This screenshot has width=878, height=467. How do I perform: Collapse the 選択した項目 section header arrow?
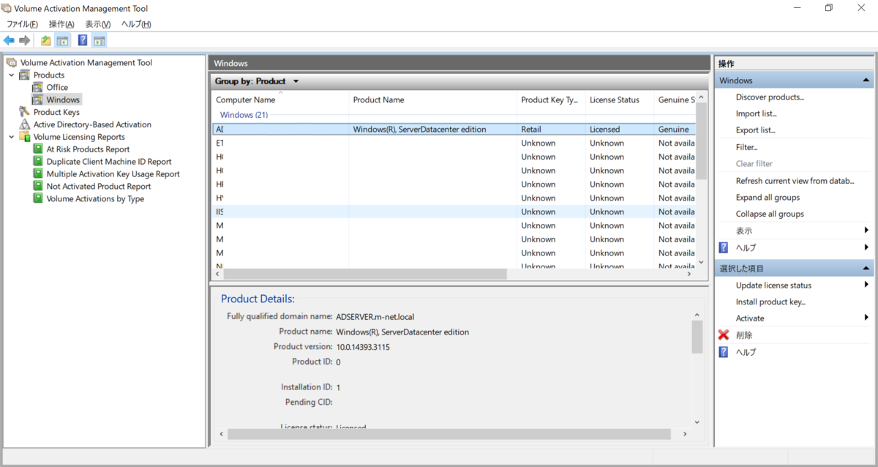click(x=866, y=269)
